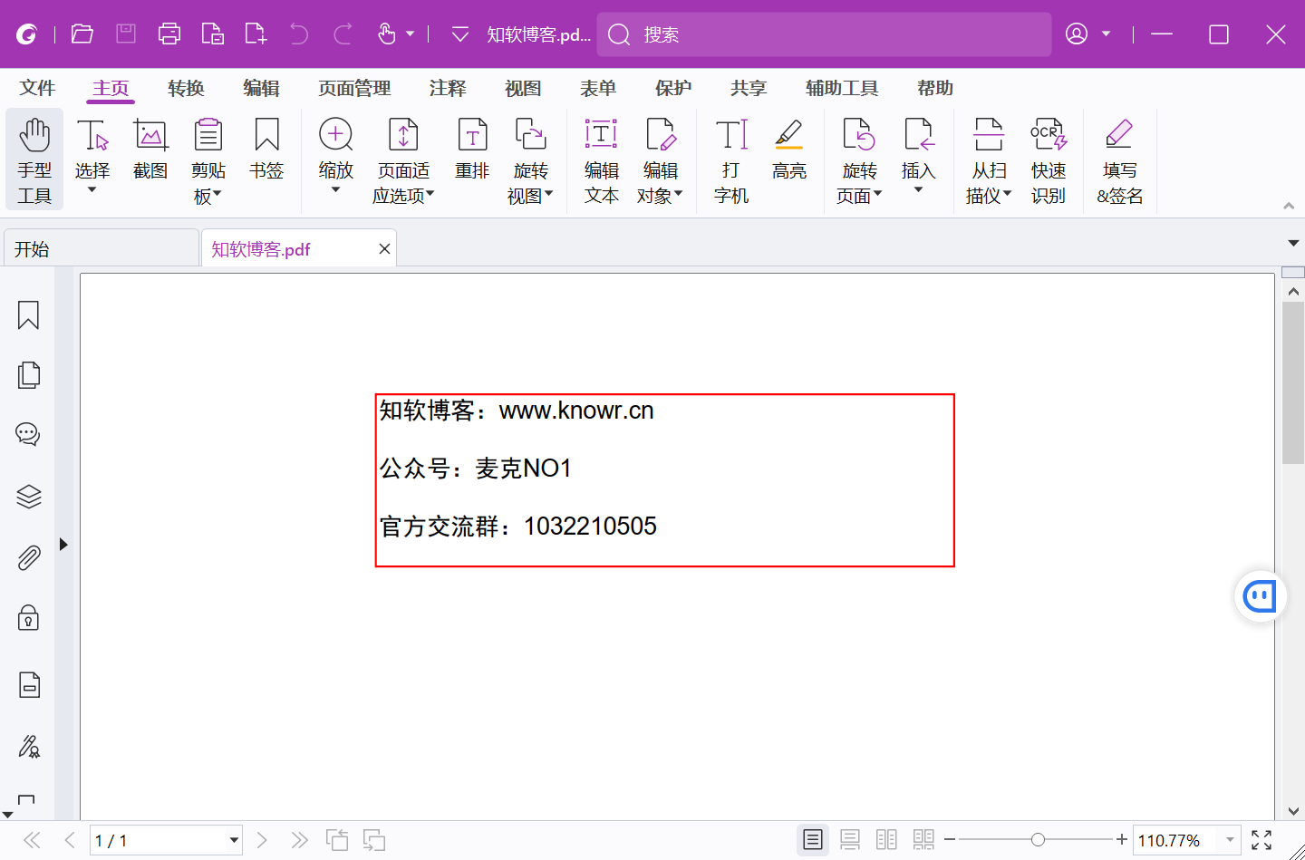Click Rotate Pages (旋转页面)
Image resolution: width=1305 pixels, height=860 pixels.
(x=859, y=160)
